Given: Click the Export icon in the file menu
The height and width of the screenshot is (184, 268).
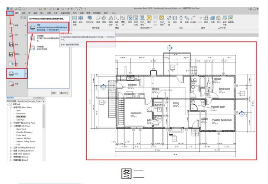Looking at the screenshot, I should [11, 64].
